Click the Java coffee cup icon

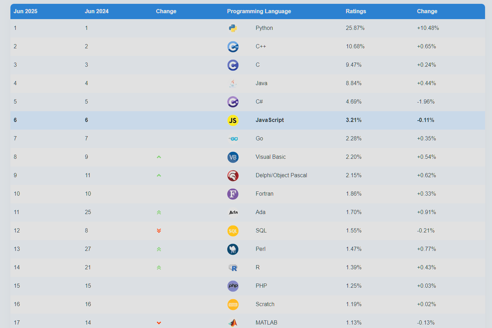pos(233,83)
